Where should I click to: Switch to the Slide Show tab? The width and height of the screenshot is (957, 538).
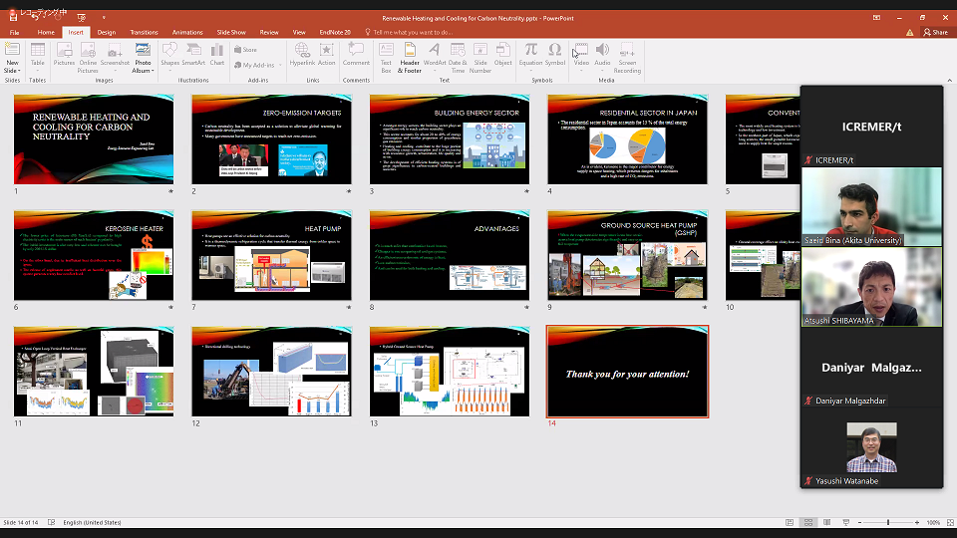coord(231,32)
